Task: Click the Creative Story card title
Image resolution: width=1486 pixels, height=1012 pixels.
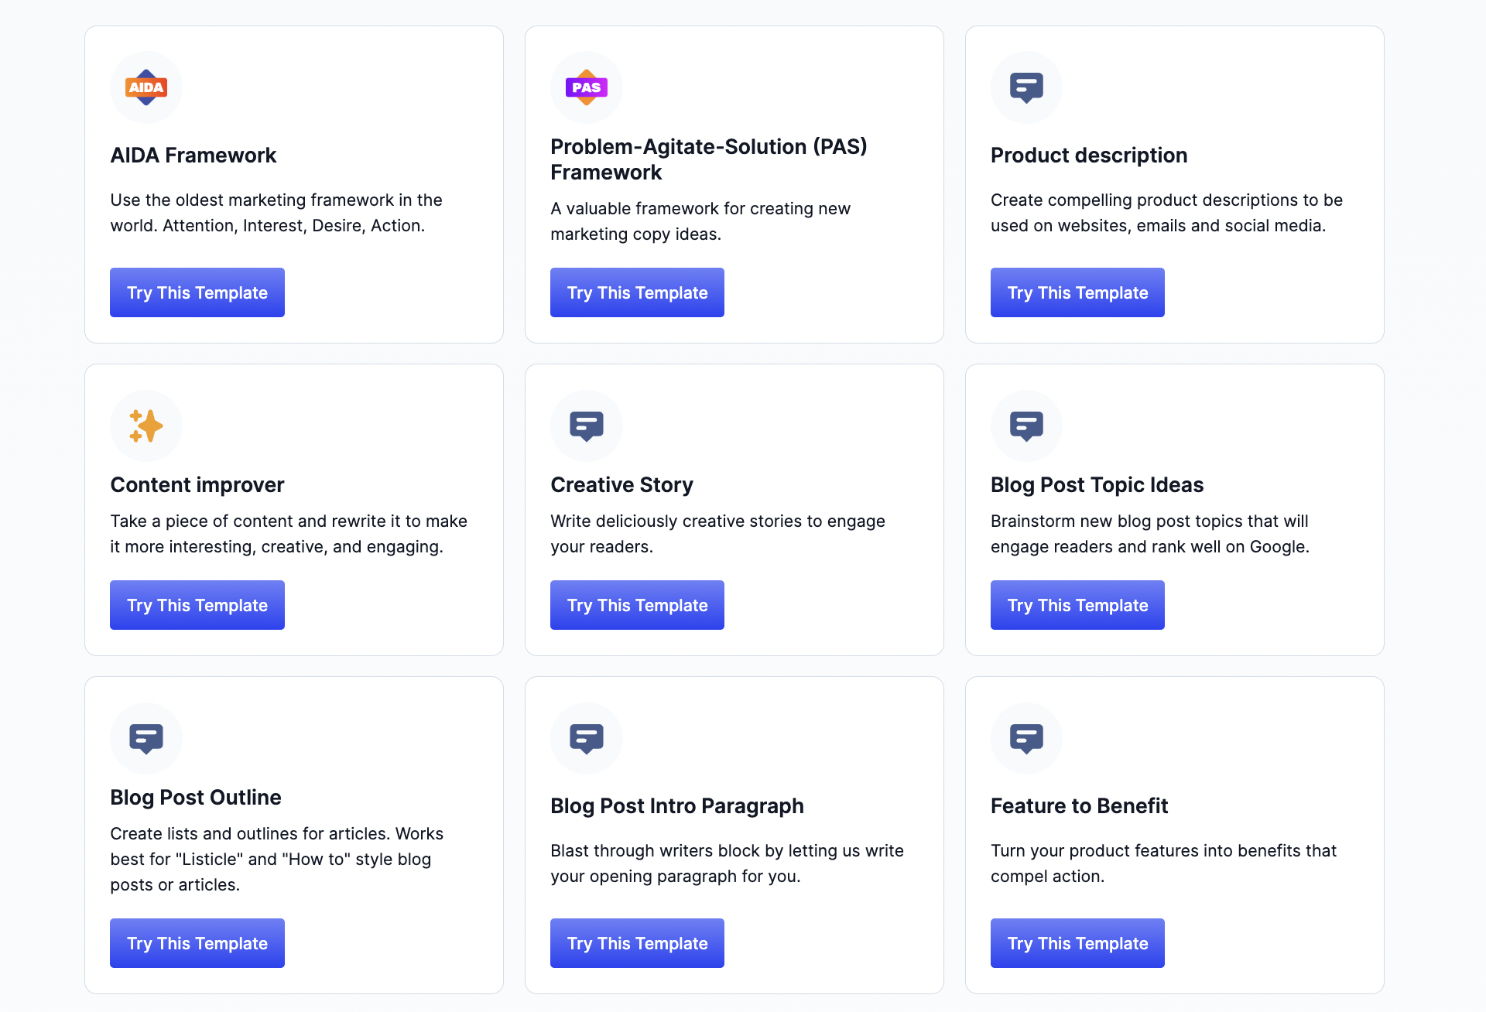Action: click(x=621, y=485)
